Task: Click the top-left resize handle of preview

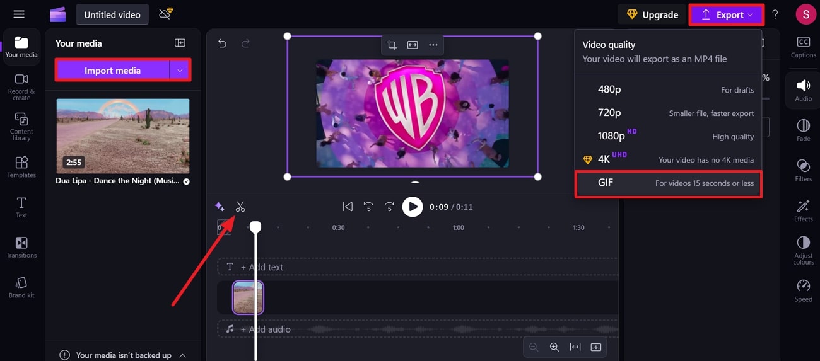Action: pos(288,36)
